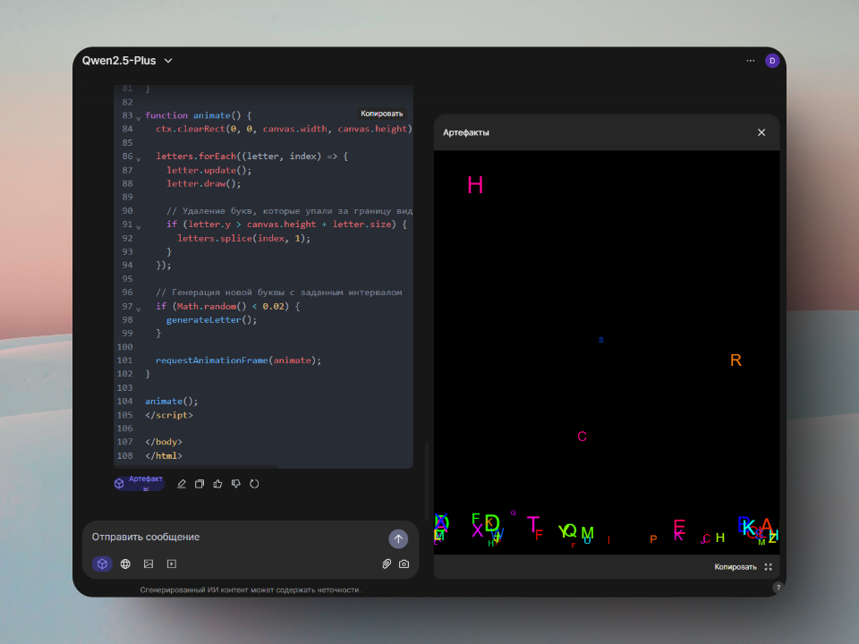Toggle image generation icon
This screenshot has height=644, width=859.
(149, 563)
